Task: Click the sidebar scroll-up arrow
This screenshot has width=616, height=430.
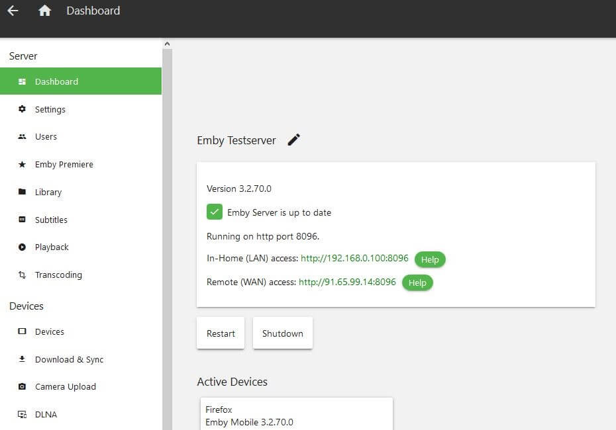Action: click(x=167, y=44)
